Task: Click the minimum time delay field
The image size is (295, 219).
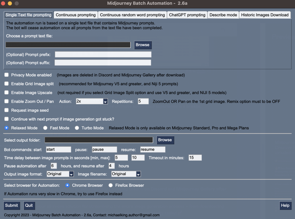Action: 121,158
